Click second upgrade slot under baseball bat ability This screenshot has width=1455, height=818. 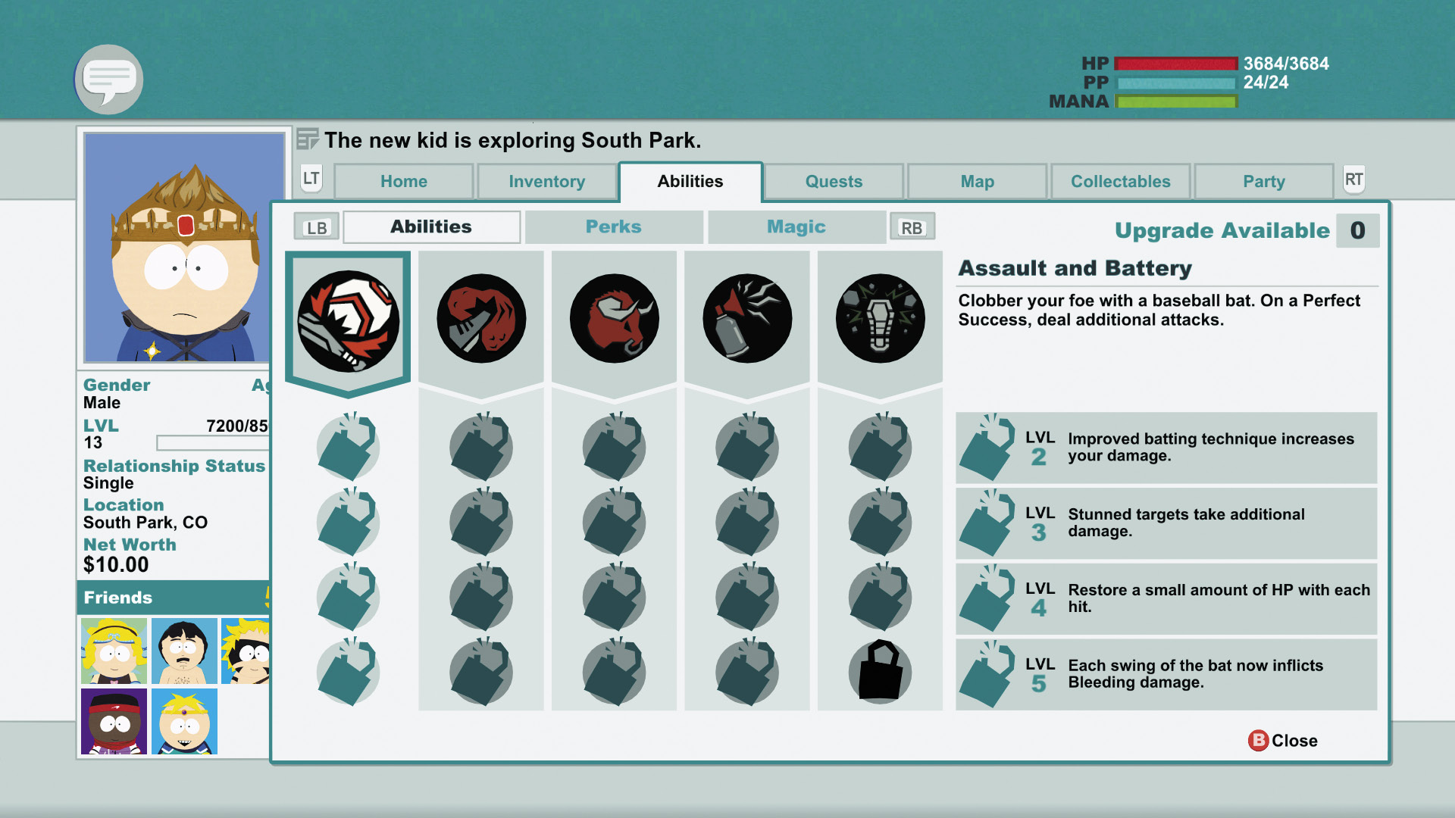pos(348,522)
